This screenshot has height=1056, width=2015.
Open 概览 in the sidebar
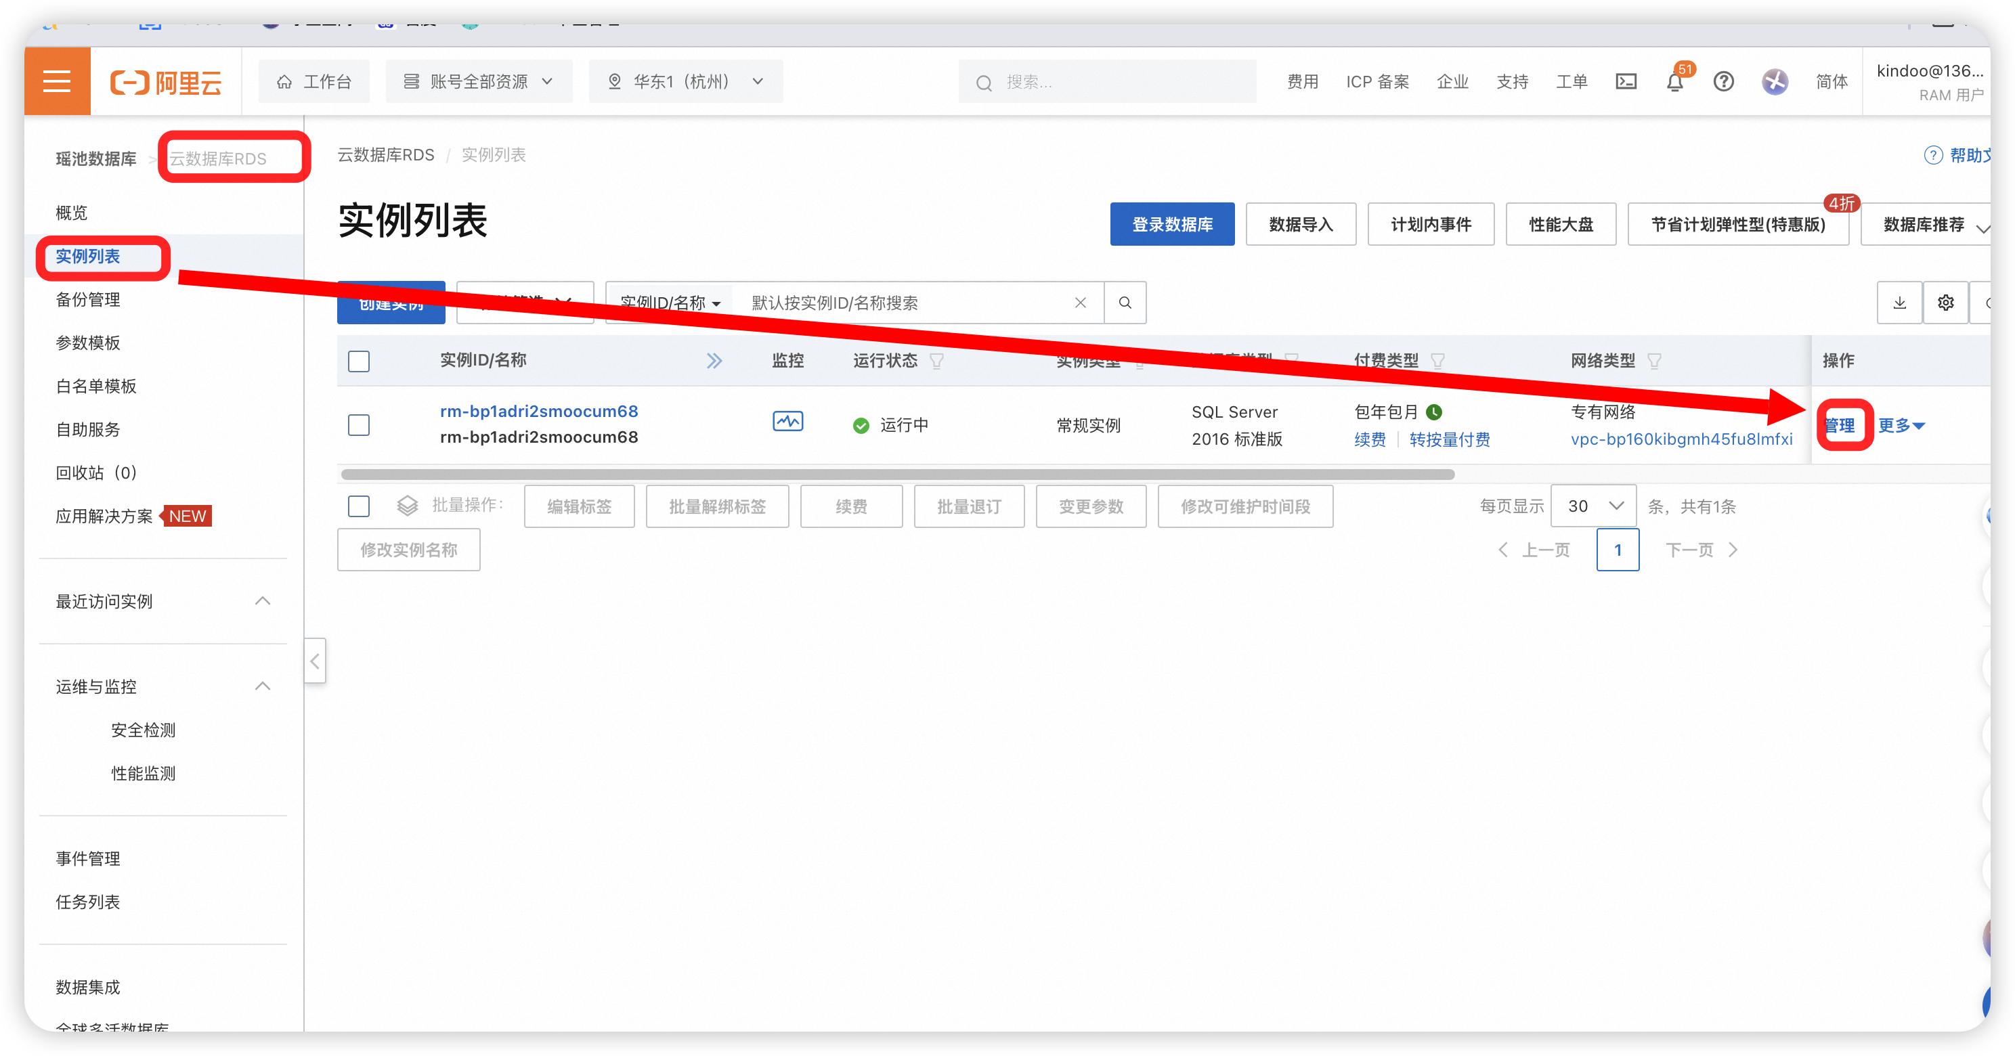[72, 213]
